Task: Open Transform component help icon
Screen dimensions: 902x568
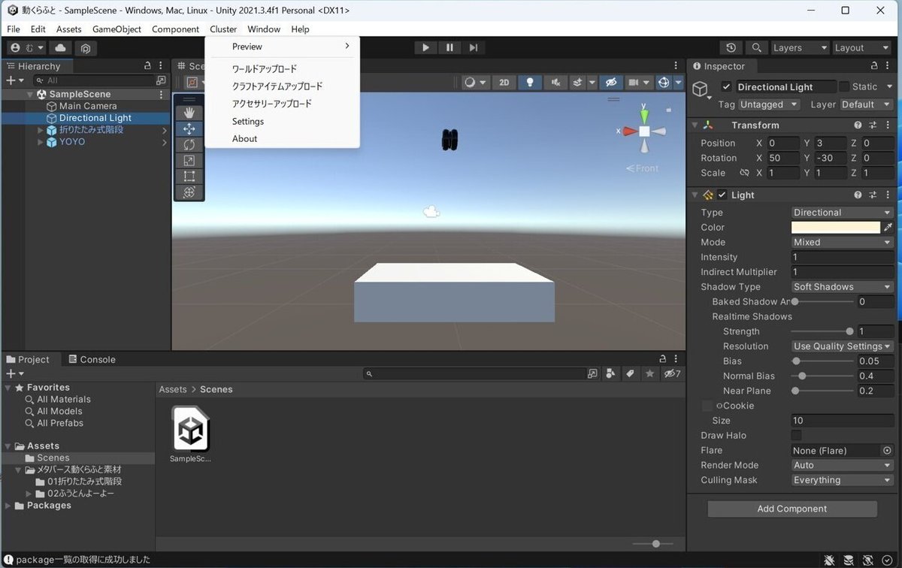Action: click(858, 125)
